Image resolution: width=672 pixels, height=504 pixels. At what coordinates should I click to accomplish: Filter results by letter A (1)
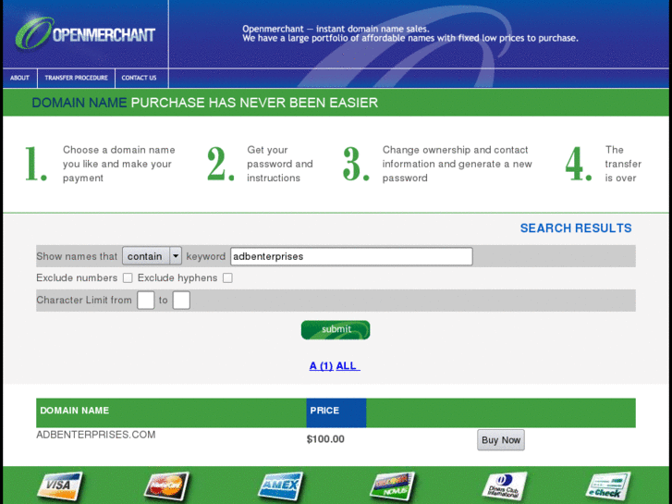tap(321, 366)
